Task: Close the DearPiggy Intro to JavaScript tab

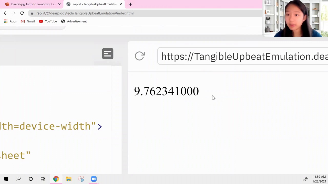Action: [59, 4]
